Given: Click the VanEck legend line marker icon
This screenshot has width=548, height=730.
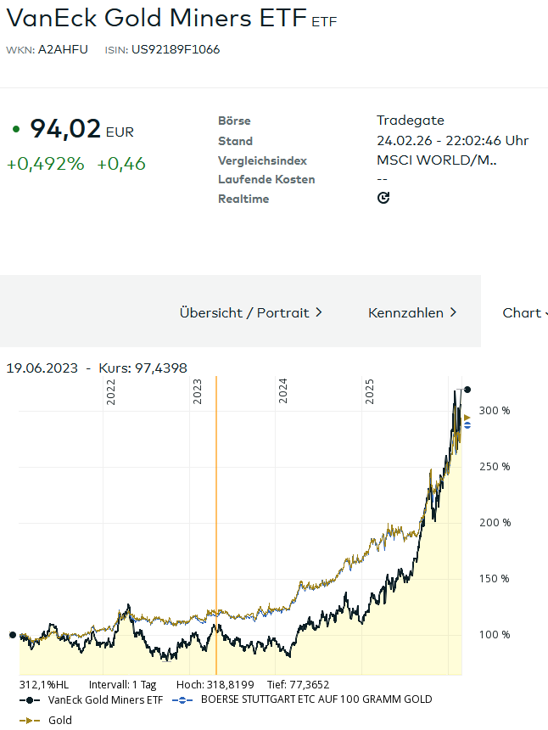Looking at the screenshot, I should pyautogui.click(x=30, y=700).
